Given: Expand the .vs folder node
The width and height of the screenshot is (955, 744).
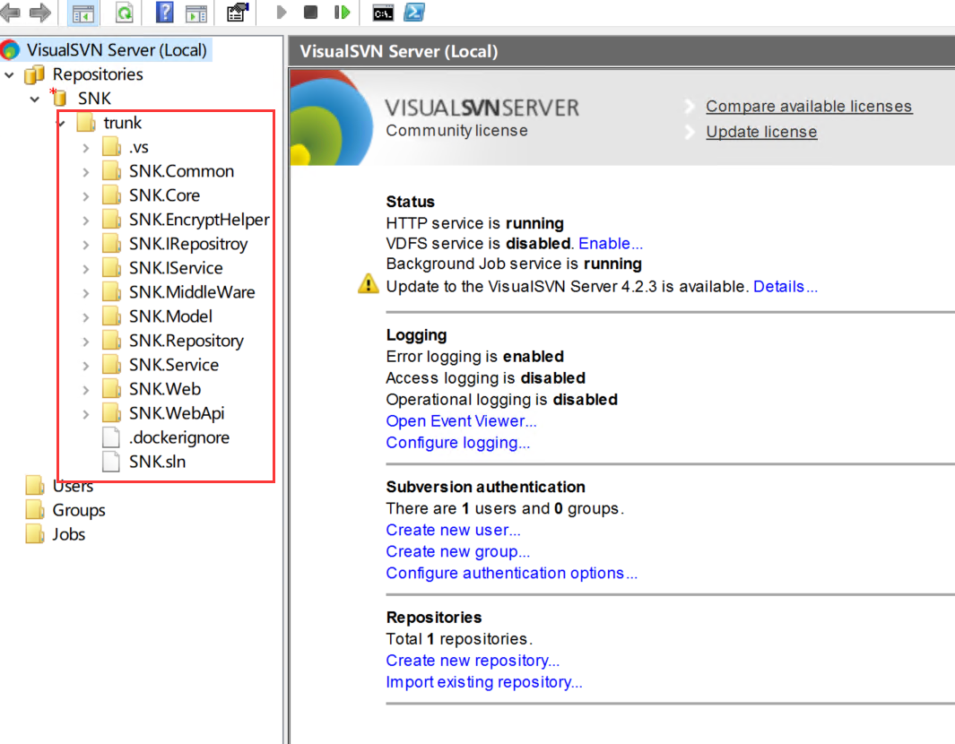Looking at the screenshot, I should coord(86,148).
